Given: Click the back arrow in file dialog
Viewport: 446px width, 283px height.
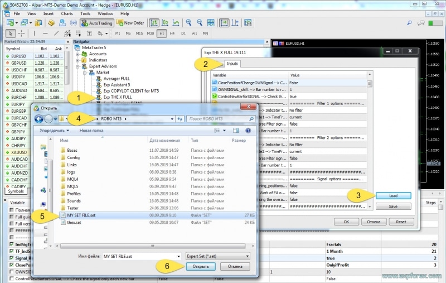Looking at the screenshot, I should tap(39, 119).
